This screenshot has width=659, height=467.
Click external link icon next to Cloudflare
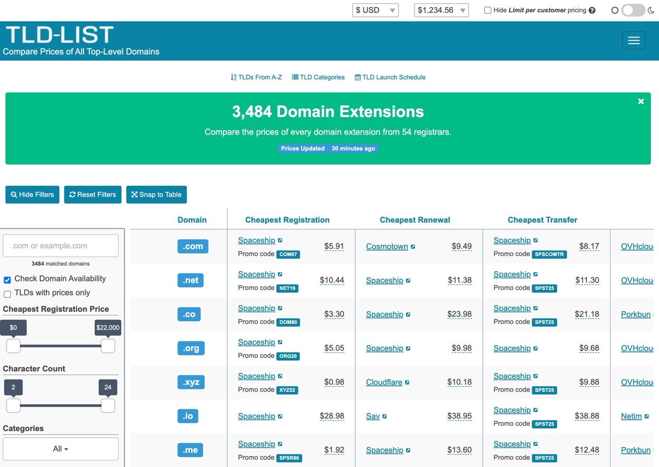407,382
